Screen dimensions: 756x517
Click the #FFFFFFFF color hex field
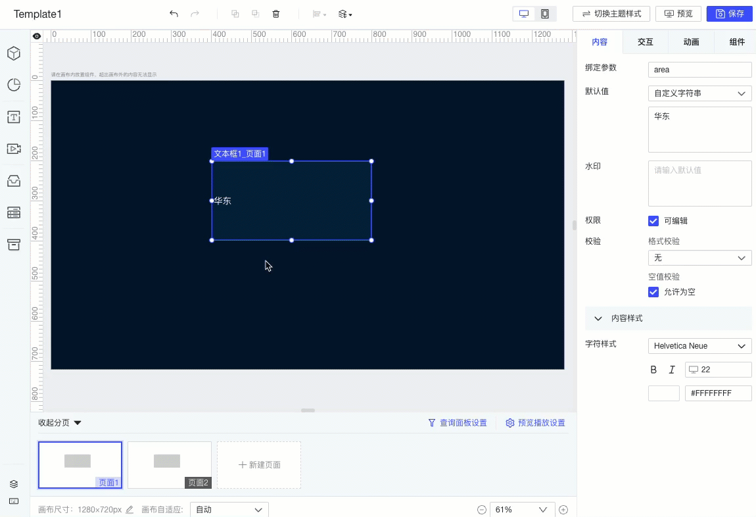[718, 393]
